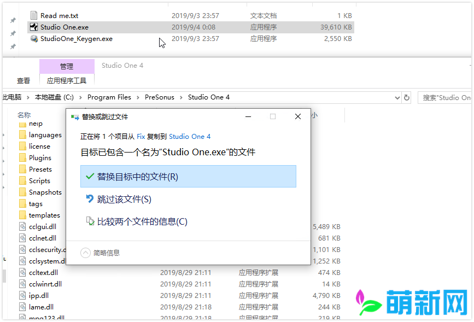Click the Studio One 4 breadcrumb
This screenshot has height=322, width=474.
209,97
